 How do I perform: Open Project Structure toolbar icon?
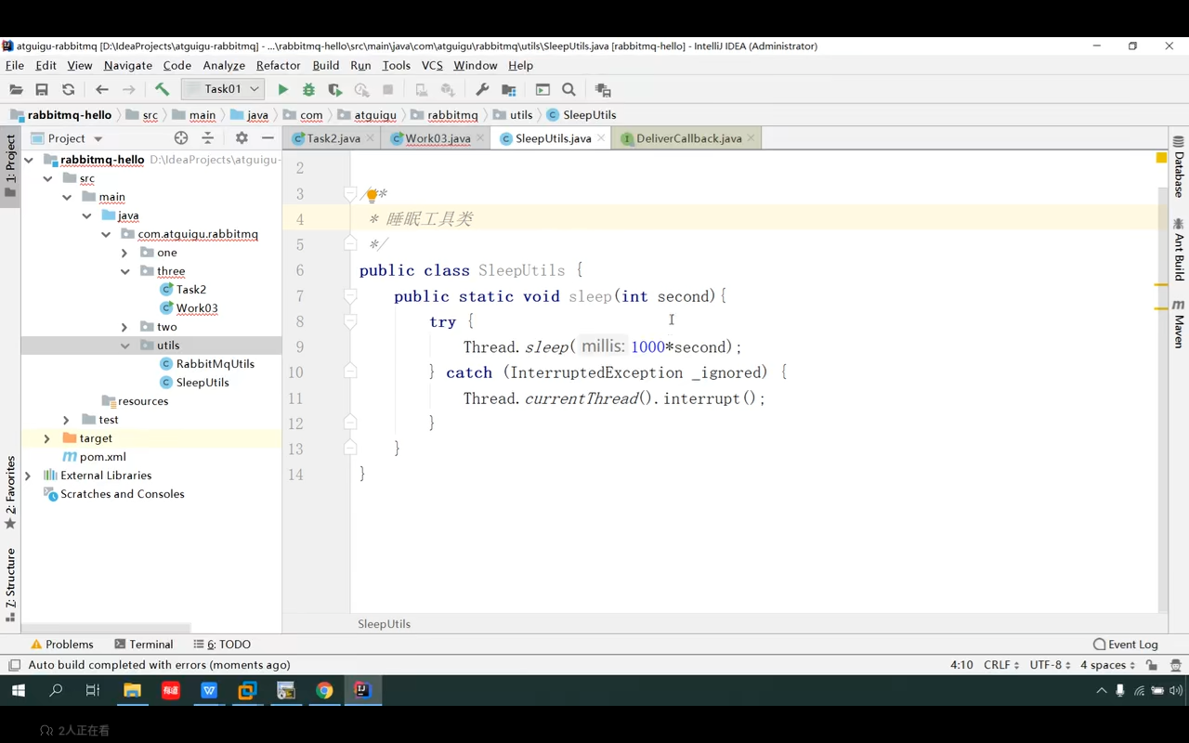click(509, 90)
